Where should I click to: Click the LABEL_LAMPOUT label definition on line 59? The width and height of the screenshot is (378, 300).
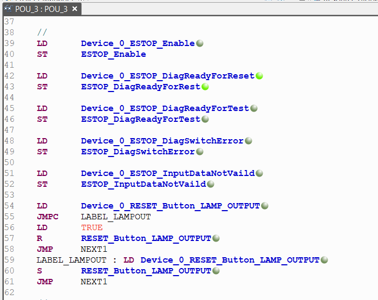pyautogui.click(x=71, y=260)
